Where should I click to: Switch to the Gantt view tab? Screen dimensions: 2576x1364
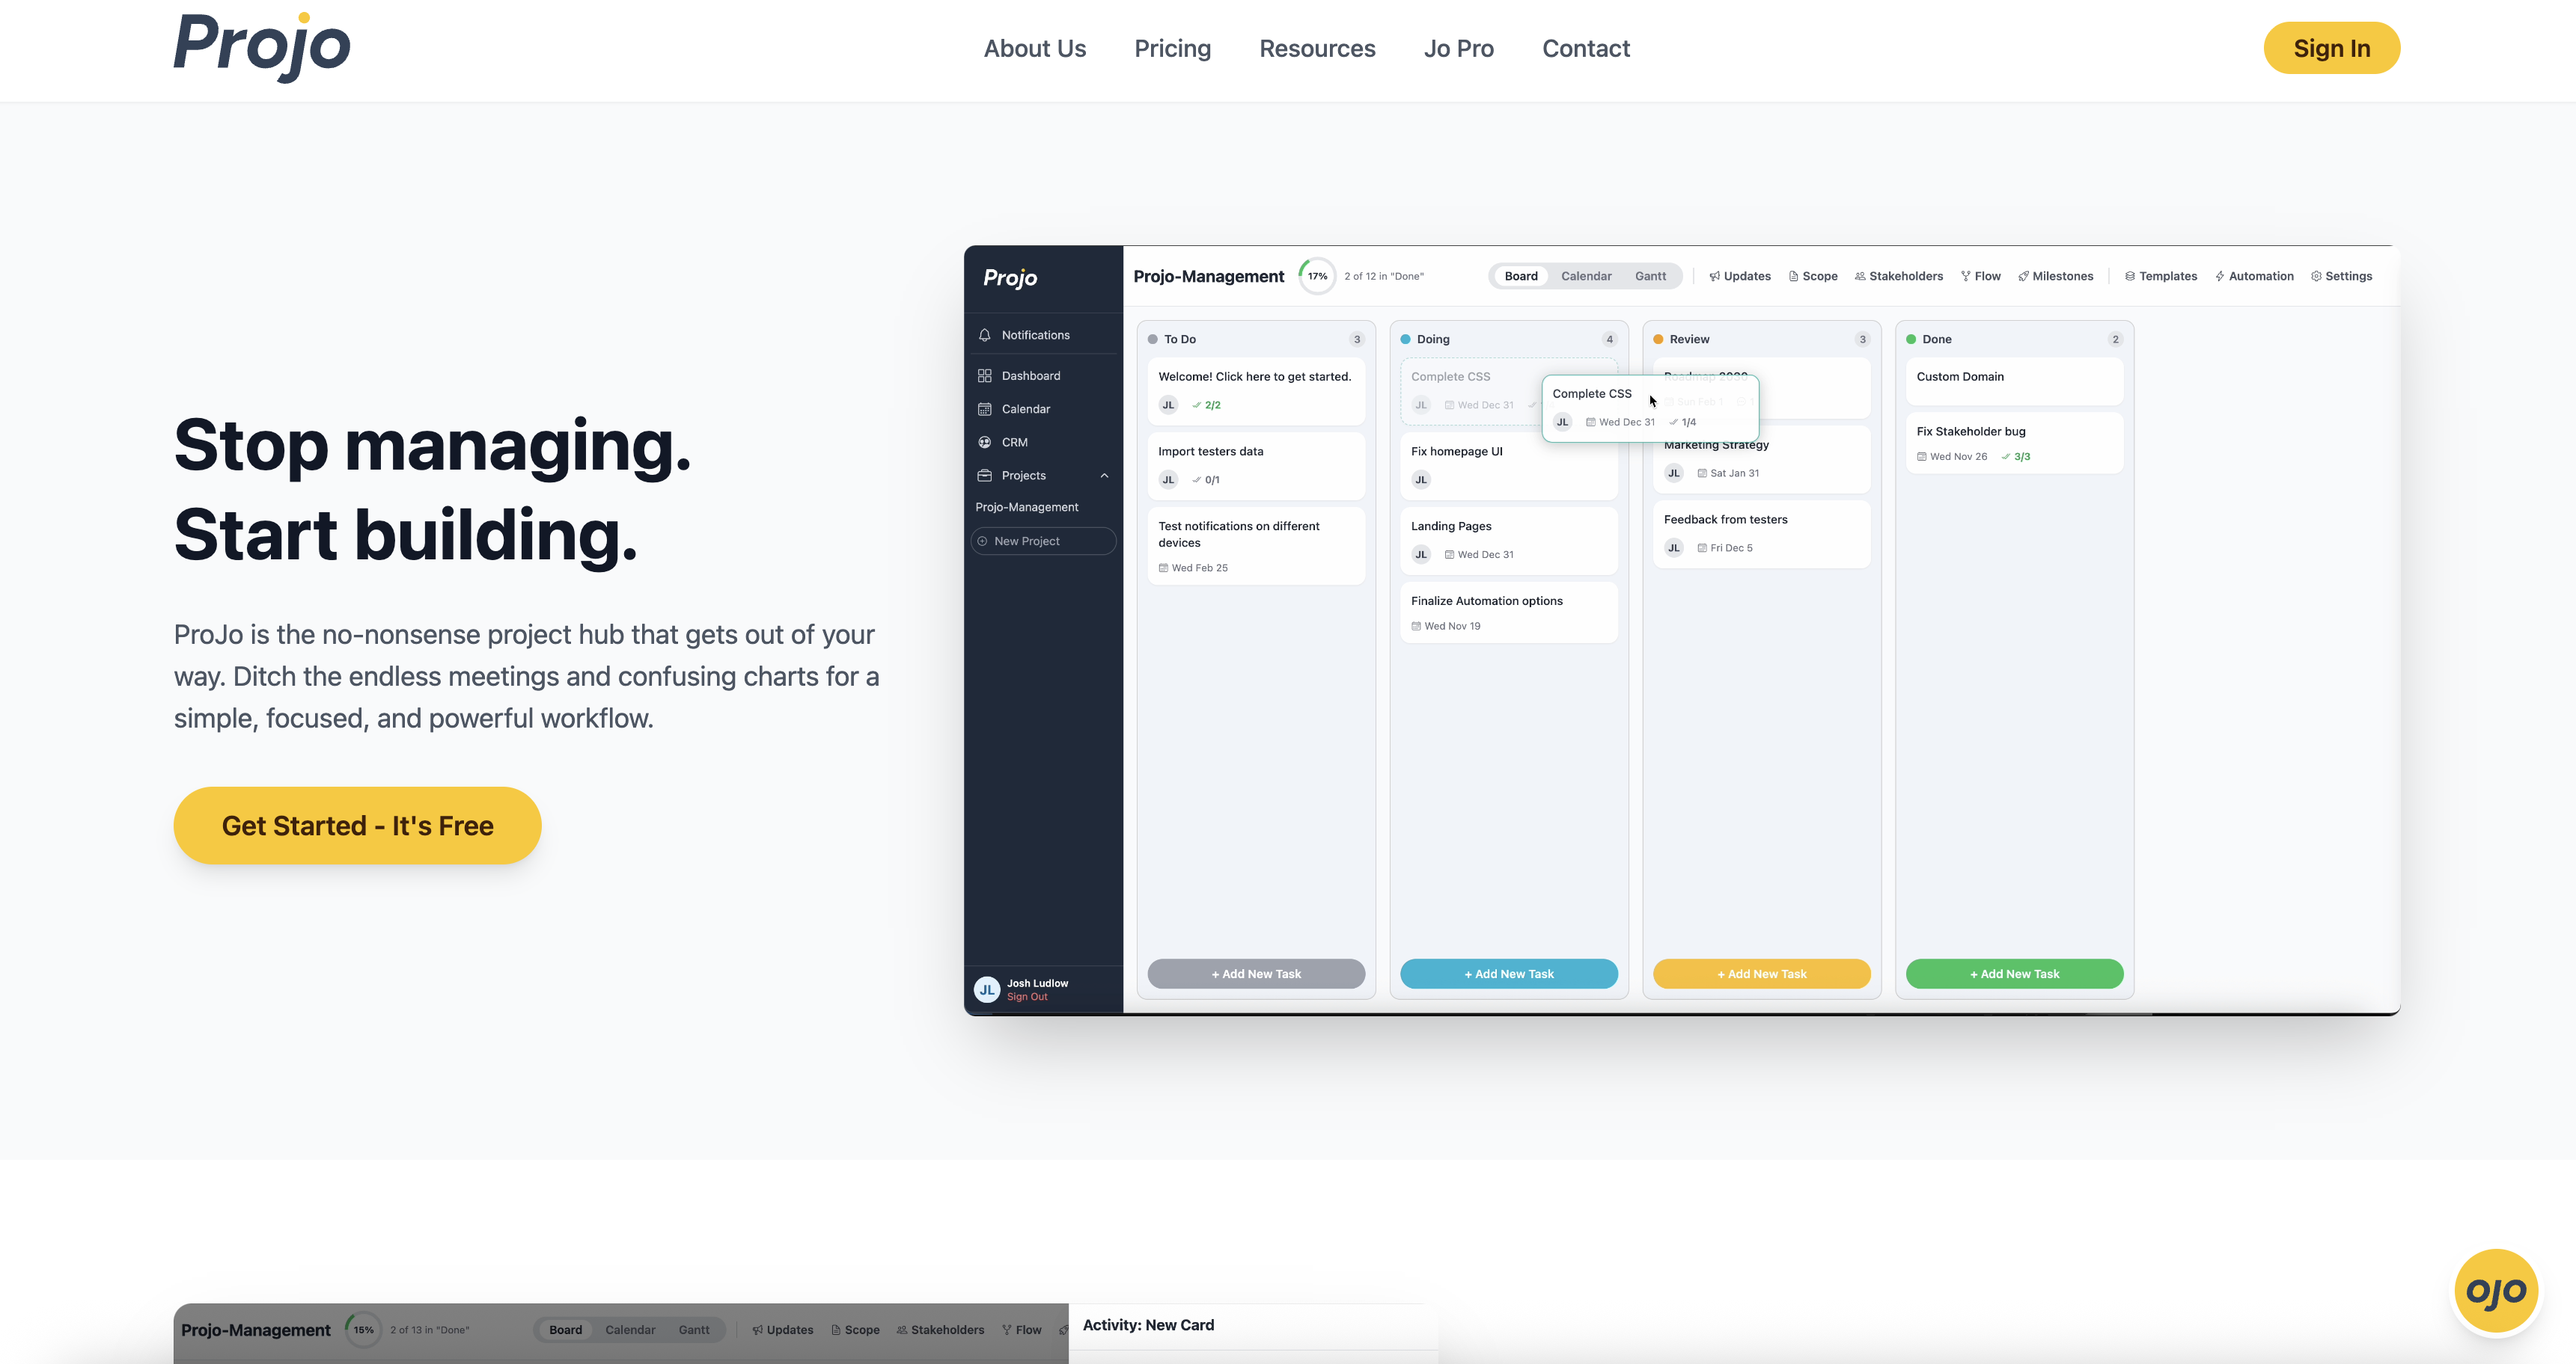1650,277
